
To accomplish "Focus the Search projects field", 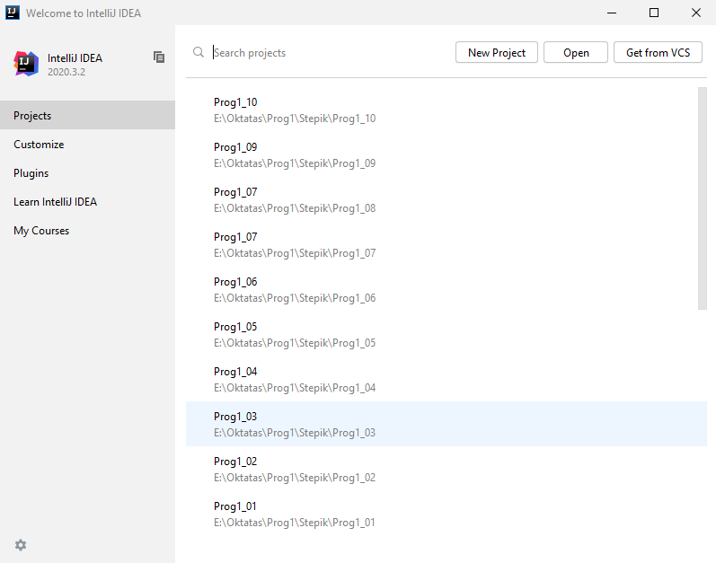I will point(331,52).
